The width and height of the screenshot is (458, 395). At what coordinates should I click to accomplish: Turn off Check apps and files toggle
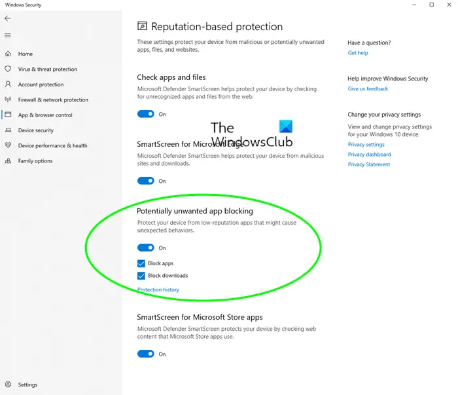(x=146, y=114)
